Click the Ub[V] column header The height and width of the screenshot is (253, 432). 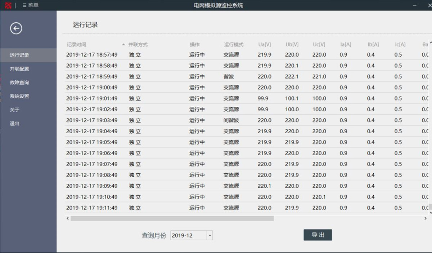pos(292,45)
